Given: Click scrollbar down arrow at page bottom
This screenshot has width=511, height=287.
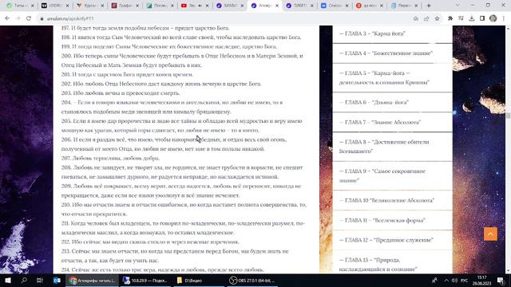Looking at the screenshot, I should [x=508, y=270].
